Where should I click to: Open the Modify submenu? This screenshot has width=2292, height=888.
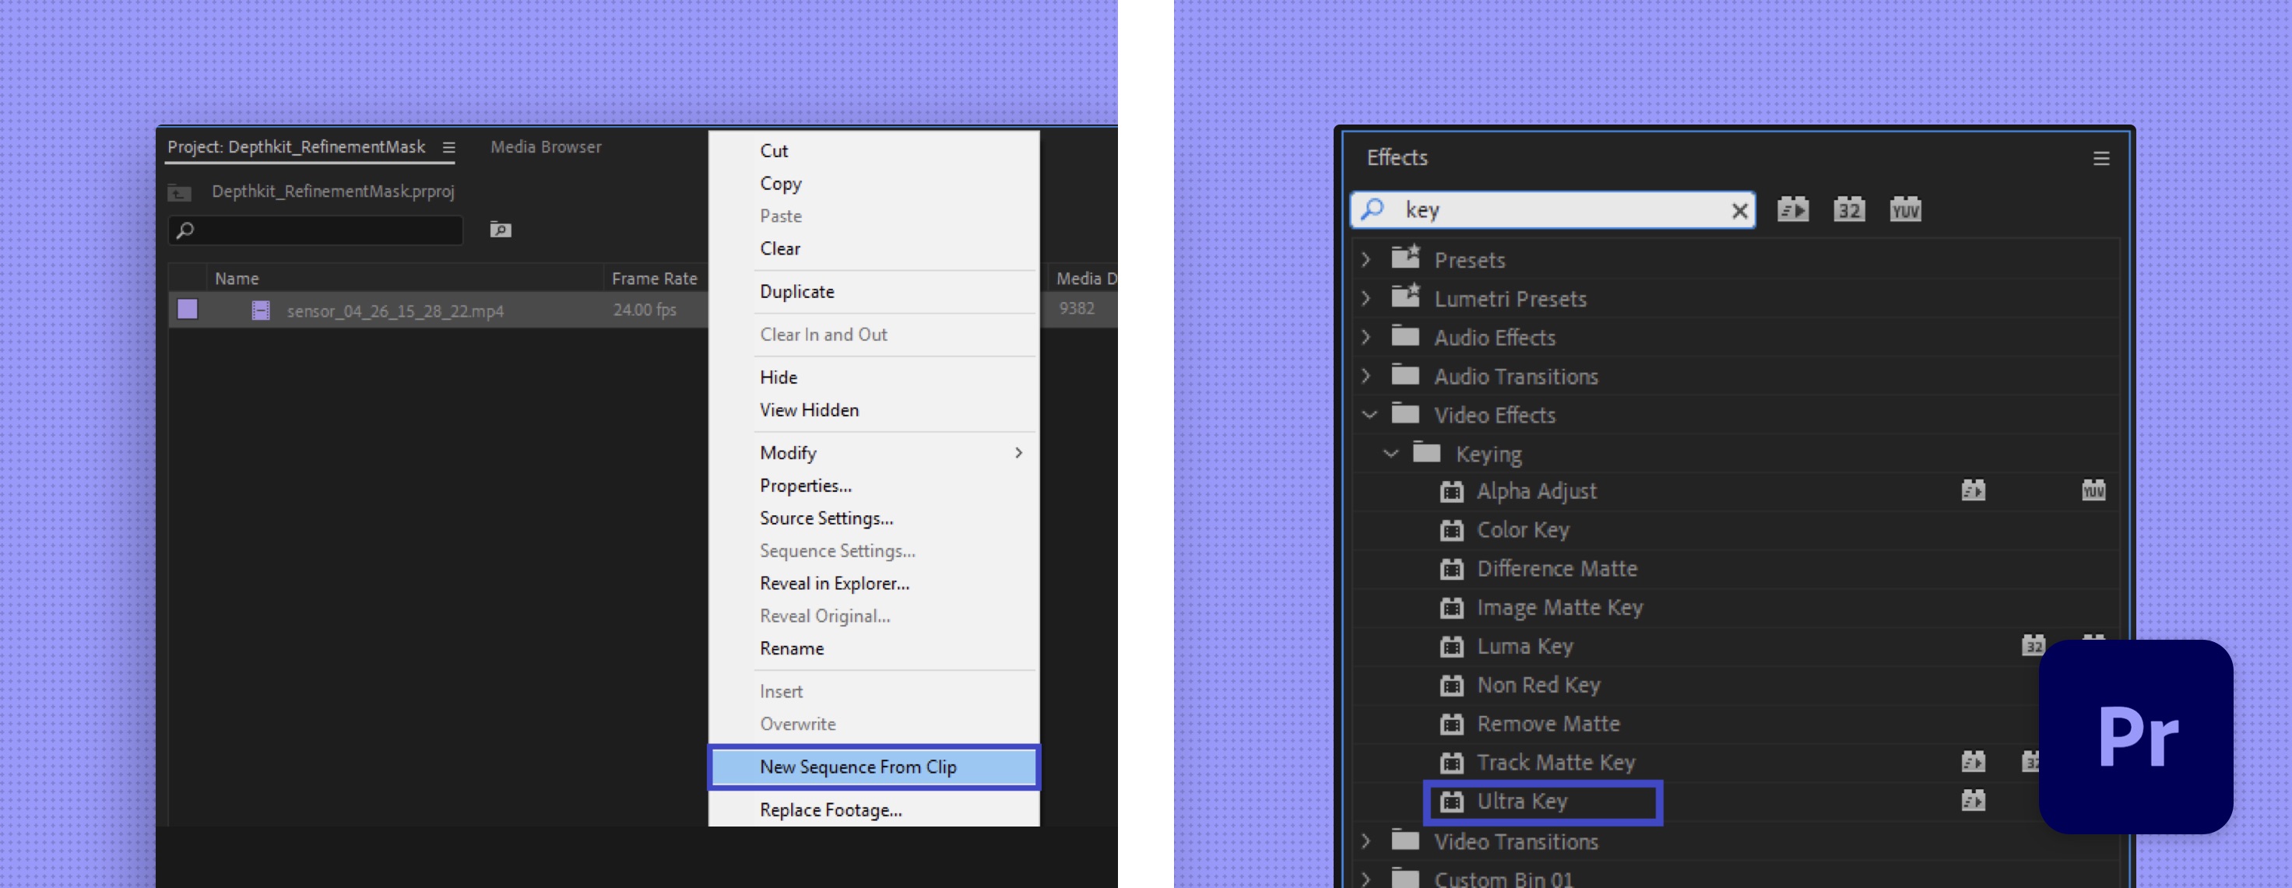(787, 453)
